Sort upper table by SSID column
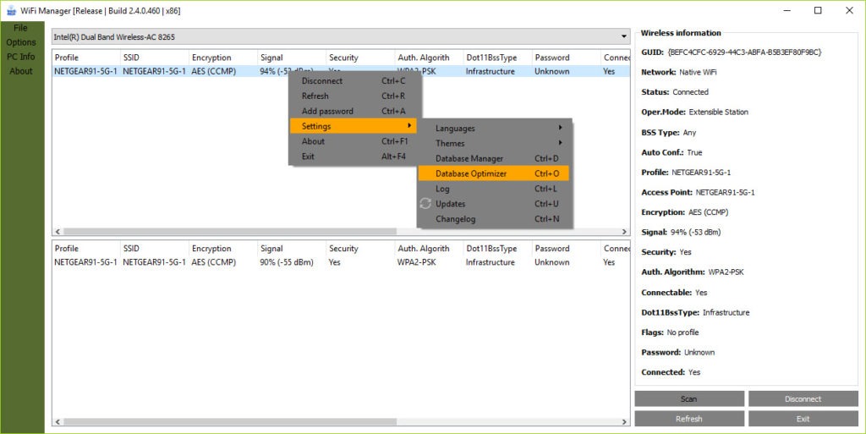The height and width of the screenshot is (434, 866). click(x=154, y=58)
